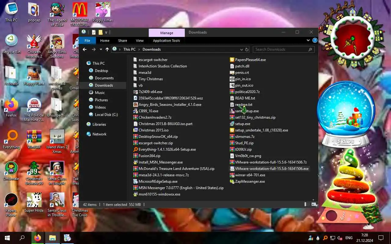Launch The Political Machine 2020 shortcut
This screenshot has height=244, width=391.
click(34, 109)
